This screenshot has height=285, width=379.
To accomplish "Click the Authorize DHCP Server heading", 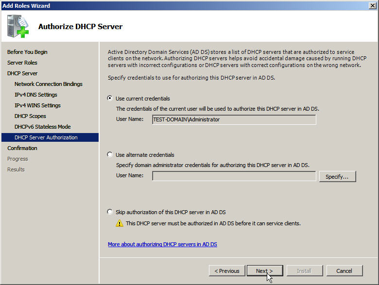I will pyautogui.click(x=80, y=26).
